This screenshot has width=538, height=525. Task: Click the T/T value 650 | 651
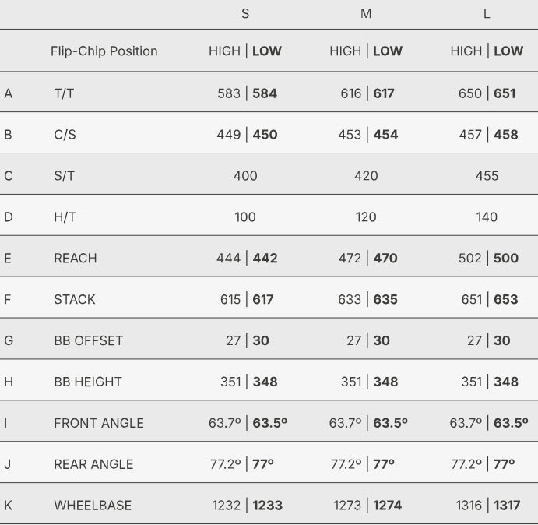(x=487, y=93)
